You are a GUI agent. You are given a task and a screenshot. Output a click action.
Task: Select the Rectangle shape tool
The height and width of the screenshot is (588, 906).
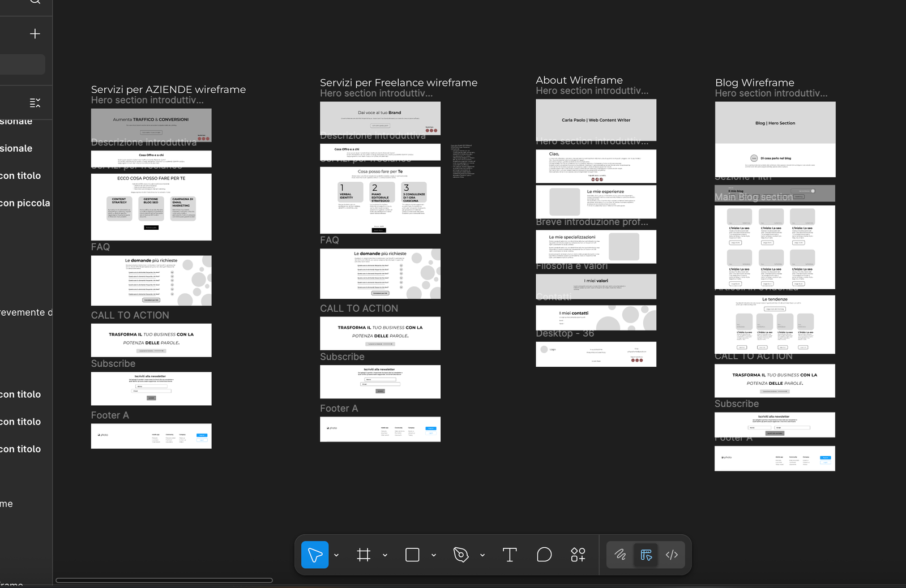tap(412, 555)
